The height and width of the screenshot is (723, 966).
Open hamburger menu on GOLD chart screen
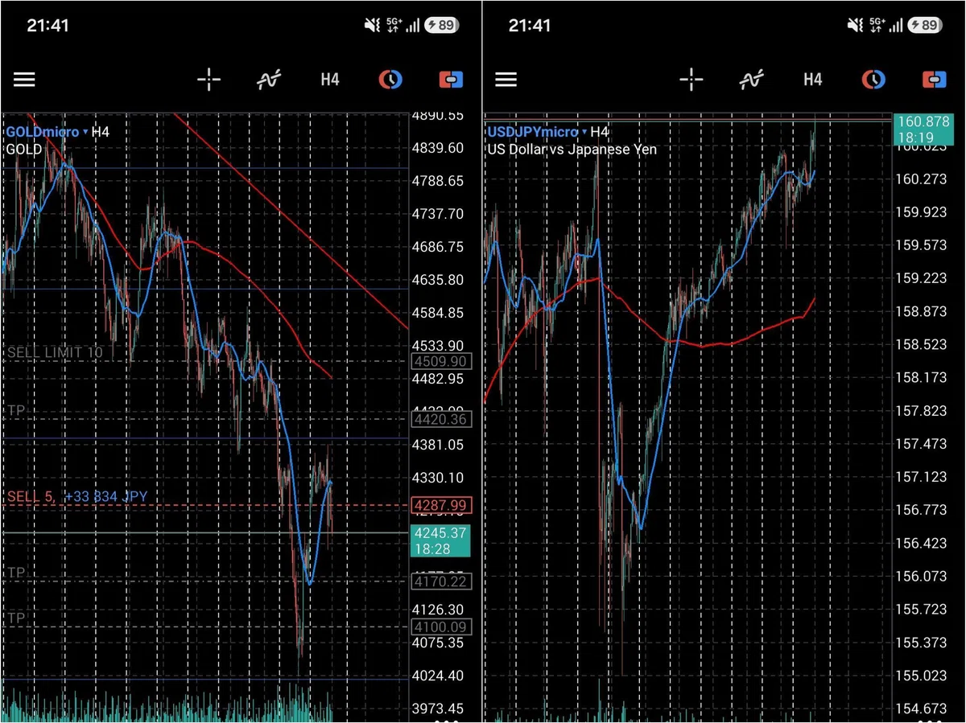[x=24, y=80]
